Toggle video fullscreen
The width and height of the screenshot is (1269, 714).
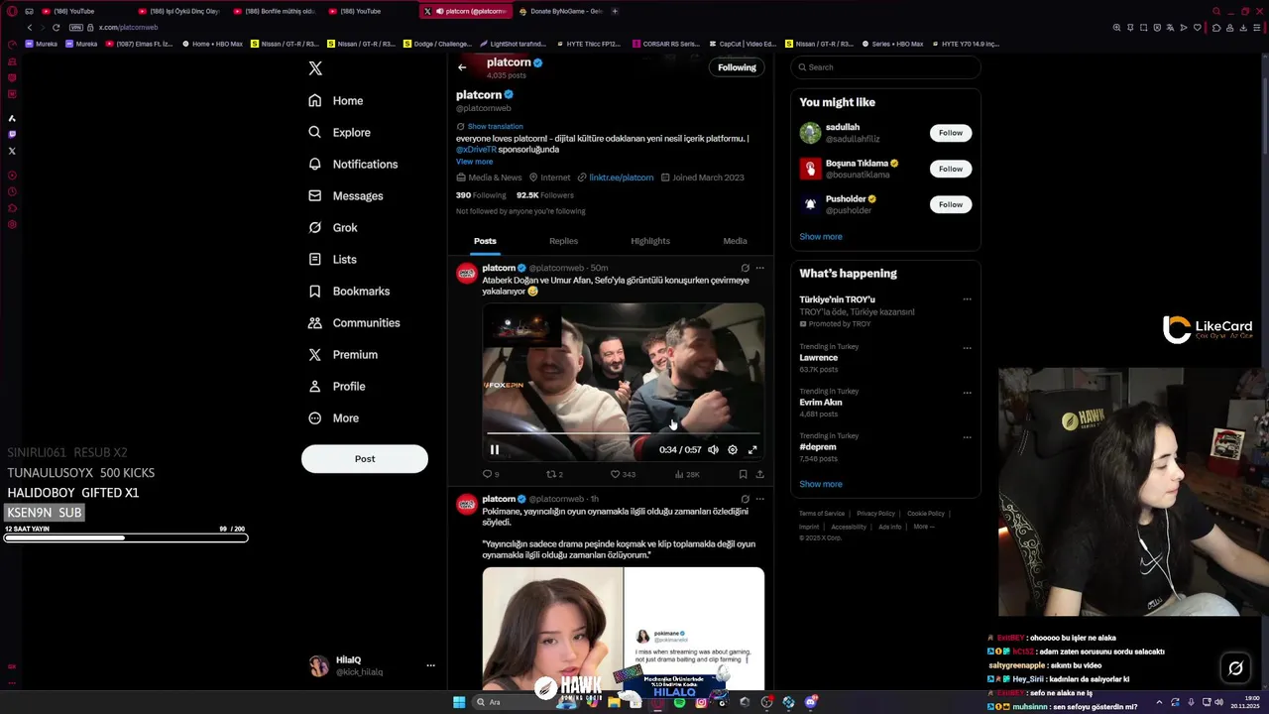pos(752,450)
